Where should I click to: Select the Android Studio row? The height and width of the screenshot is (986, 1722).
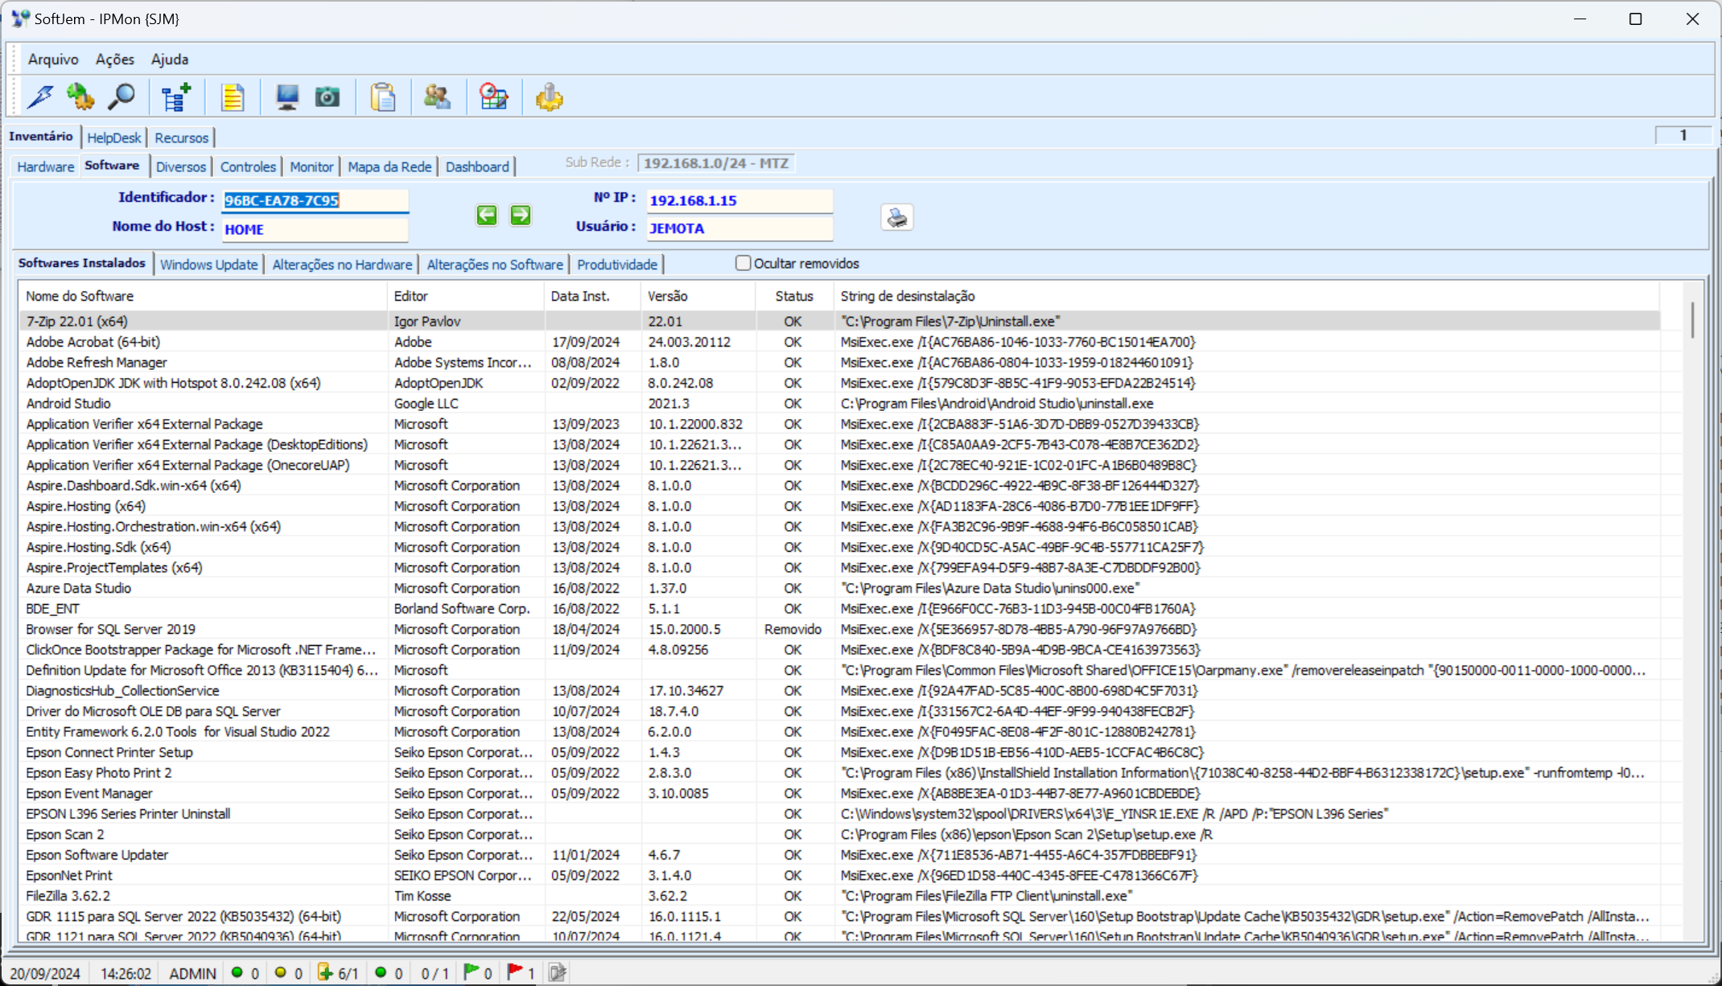[x=839, y=404]
